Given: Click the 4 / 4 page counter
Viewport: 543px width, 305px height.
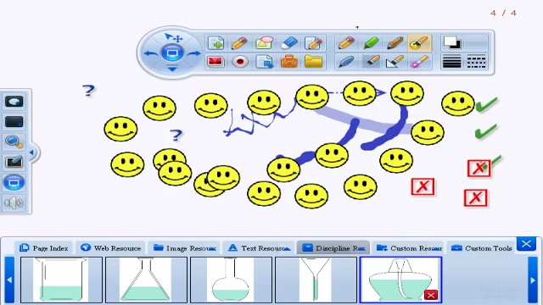Looking at the screenshot, I should (x=503, y=14).
